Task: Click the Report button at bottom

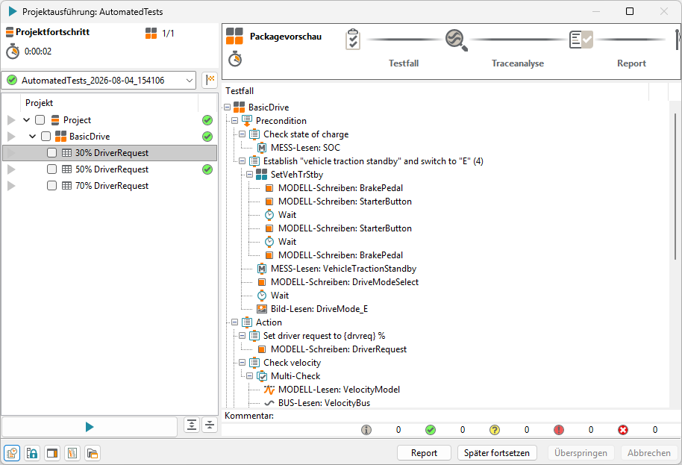Action: pos(424,453)
